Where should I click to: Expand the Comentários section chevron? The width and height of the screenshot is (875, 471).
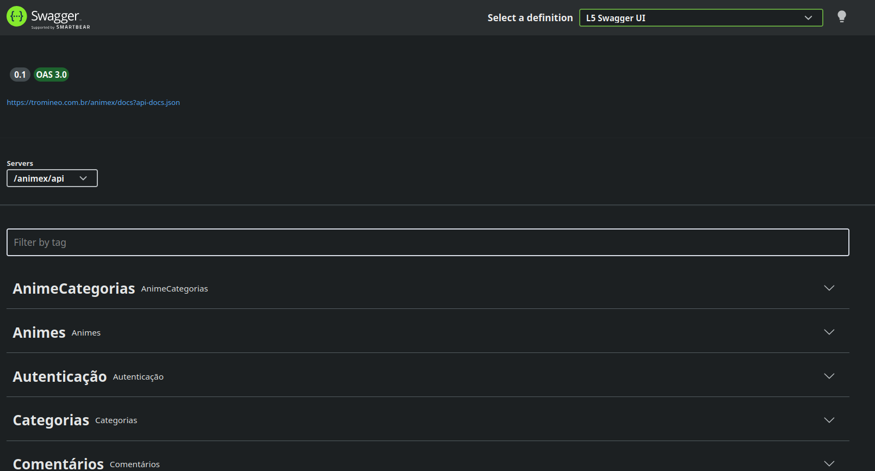click(829, 463)
